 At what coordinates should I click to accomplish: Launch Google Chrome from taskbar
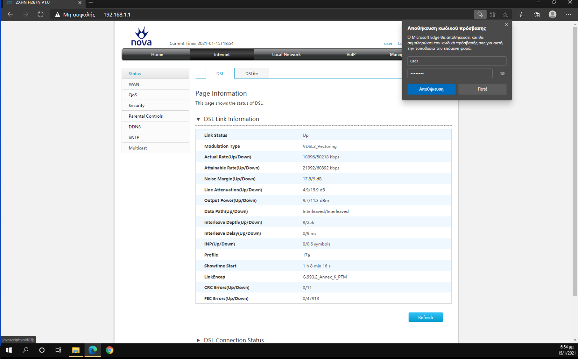[109, 350]
